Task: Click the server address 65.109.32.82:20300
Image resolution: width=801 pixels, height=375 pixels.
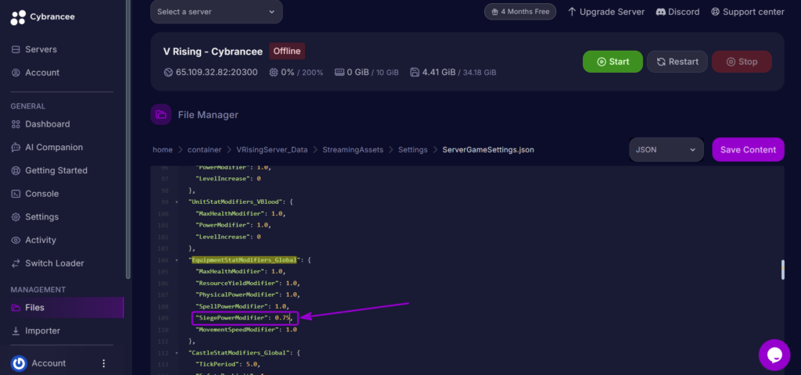Action: (217, 73)
